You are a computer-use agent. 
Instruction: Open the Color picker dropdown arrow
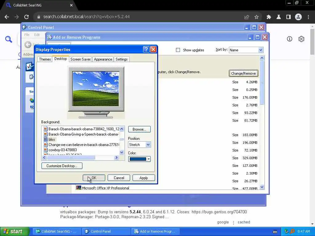(149, 159)
